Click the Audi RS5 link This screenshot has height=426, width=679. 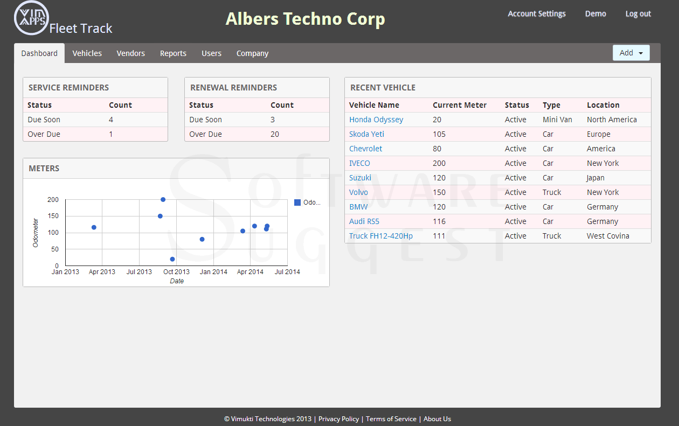(364, 221)
